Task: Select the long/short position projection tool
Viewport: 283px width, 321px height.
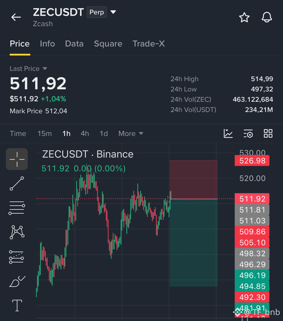Action: [x=16, y=257]
